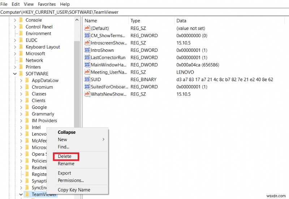The width and height of the screenshot is (289, 199).
Task: Select the Network folder icon
Action: 21,60
